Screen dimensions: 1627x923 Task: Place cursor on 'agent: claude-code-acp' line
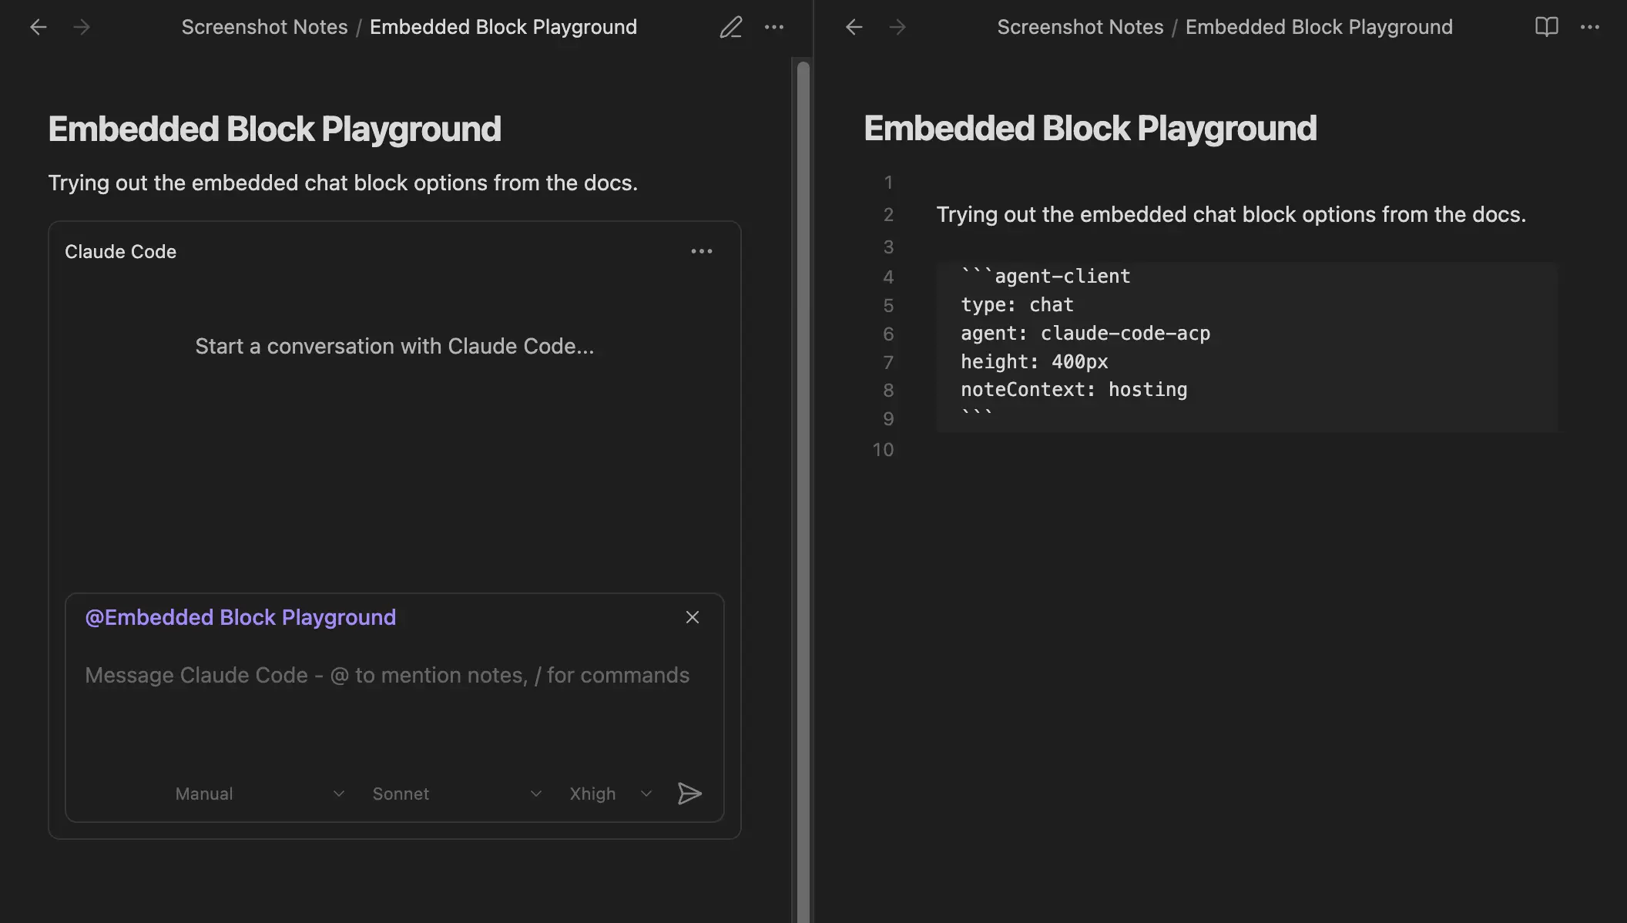(x=1085, y=334)
